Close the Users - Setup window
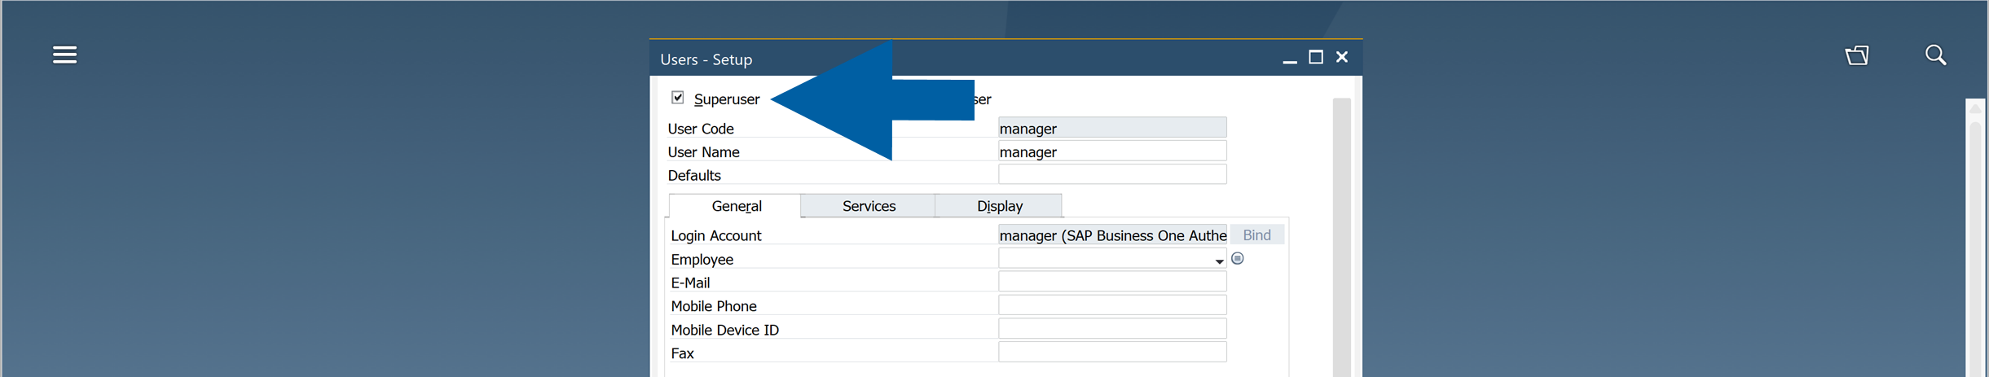 tap(1342, 57)
